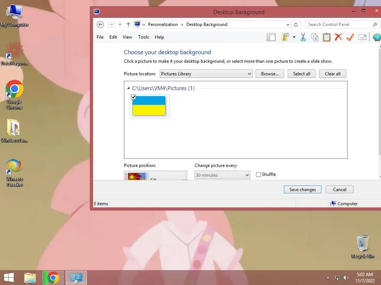381x285 pixels.
Task: Open the Picture position dropdown
Action: point(156,176)
